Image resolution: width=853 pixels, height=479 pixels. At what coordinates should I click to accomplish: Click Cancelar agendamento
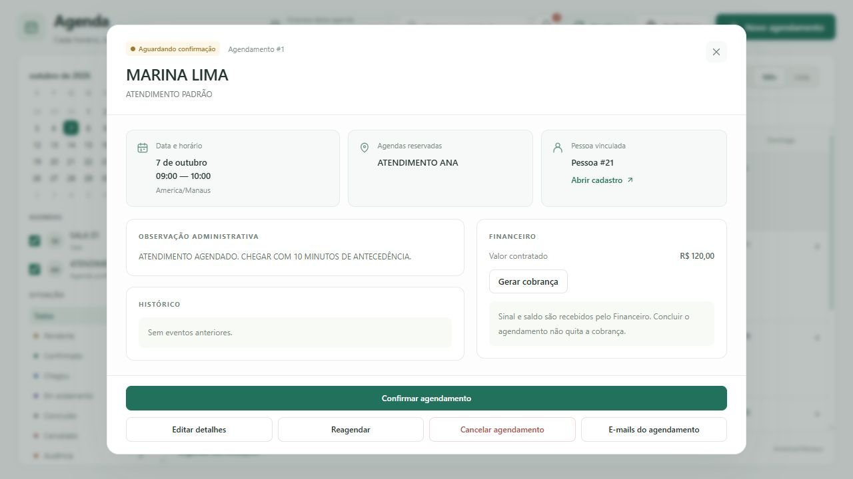[x=502, y=430]
